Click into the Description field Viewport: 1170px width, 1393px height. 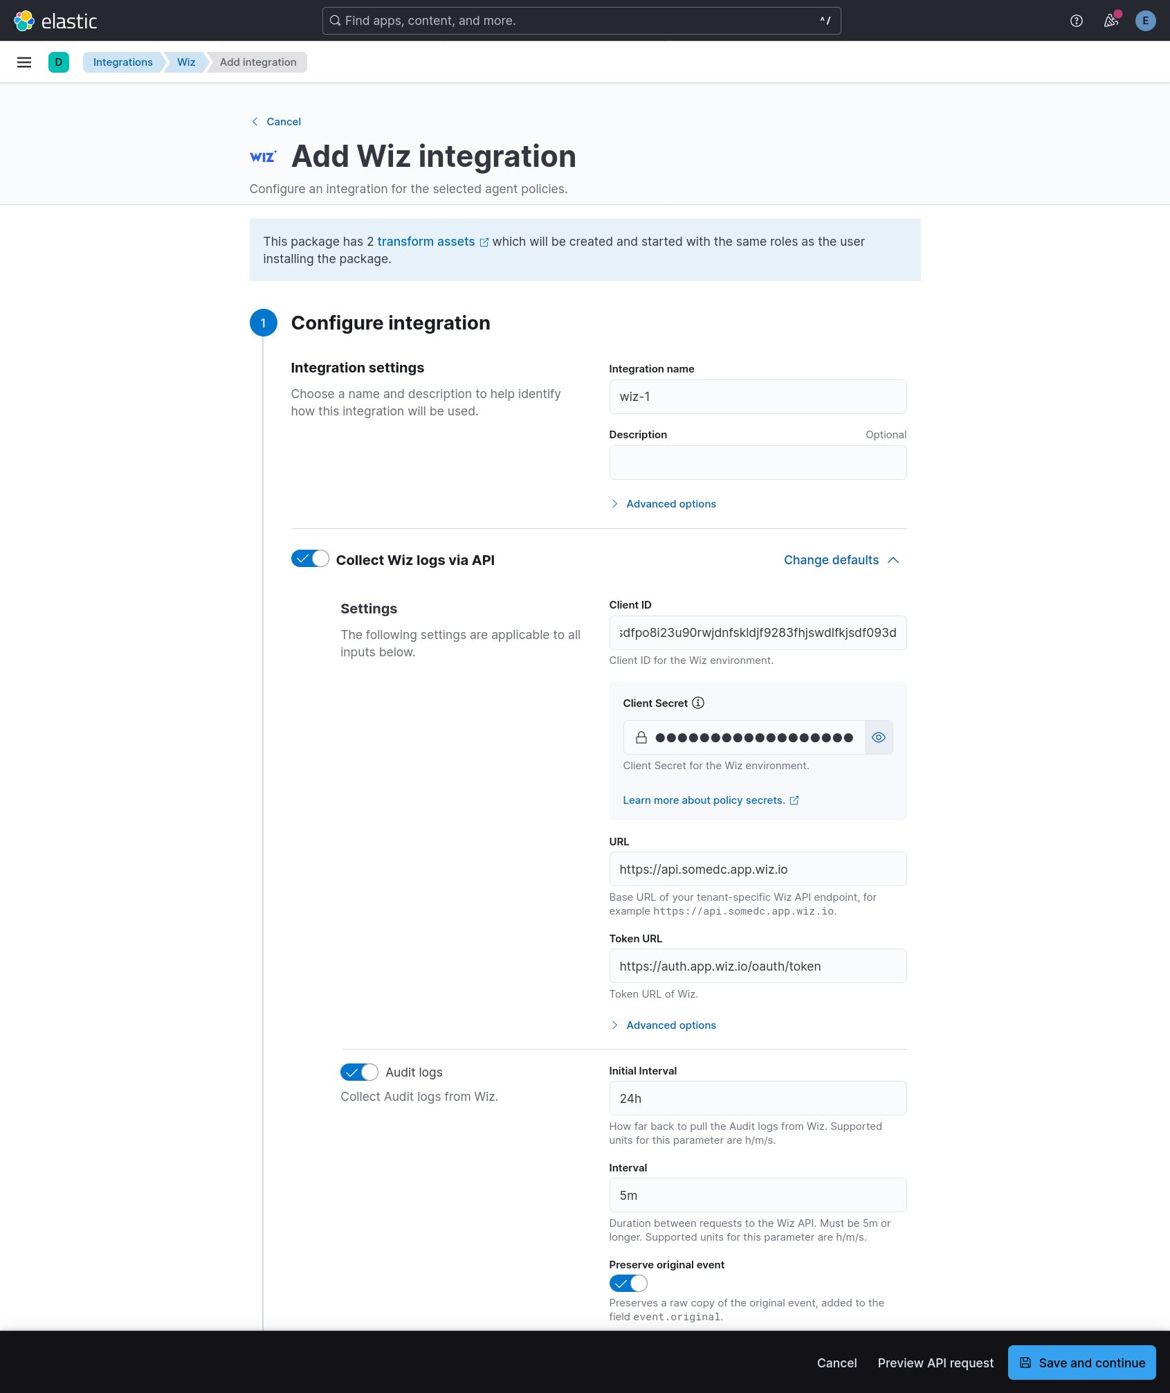pyautogui.click(x=758, y=462)
